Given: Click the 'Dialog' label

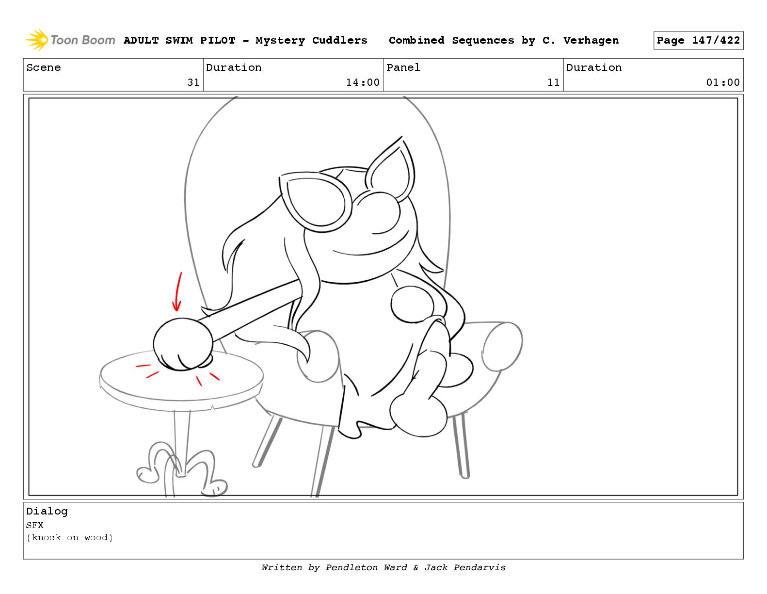Looking at the screenshot, I should click(47, 511).
